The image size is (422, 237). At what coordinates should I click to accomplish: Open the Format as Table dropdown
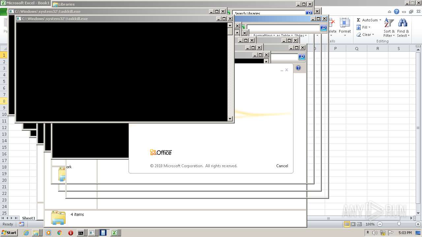(285, 36)
